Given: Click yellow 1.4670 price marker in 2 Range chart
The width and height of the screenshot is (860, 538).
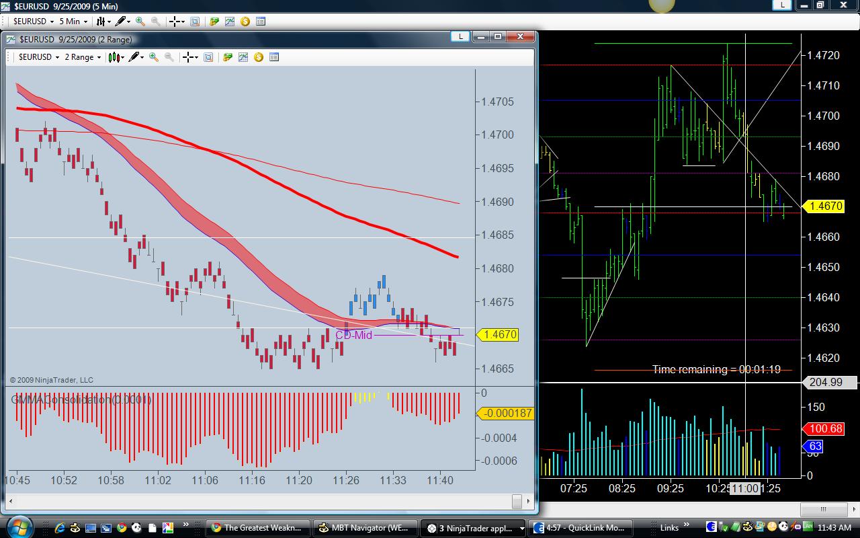Looking at the screenshot, I should point(497,334).
